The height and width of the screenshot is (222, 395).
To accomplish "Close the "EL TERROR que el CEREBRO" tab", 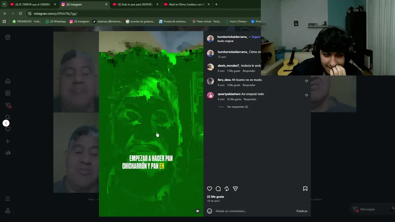I will [x=55, y=4].
